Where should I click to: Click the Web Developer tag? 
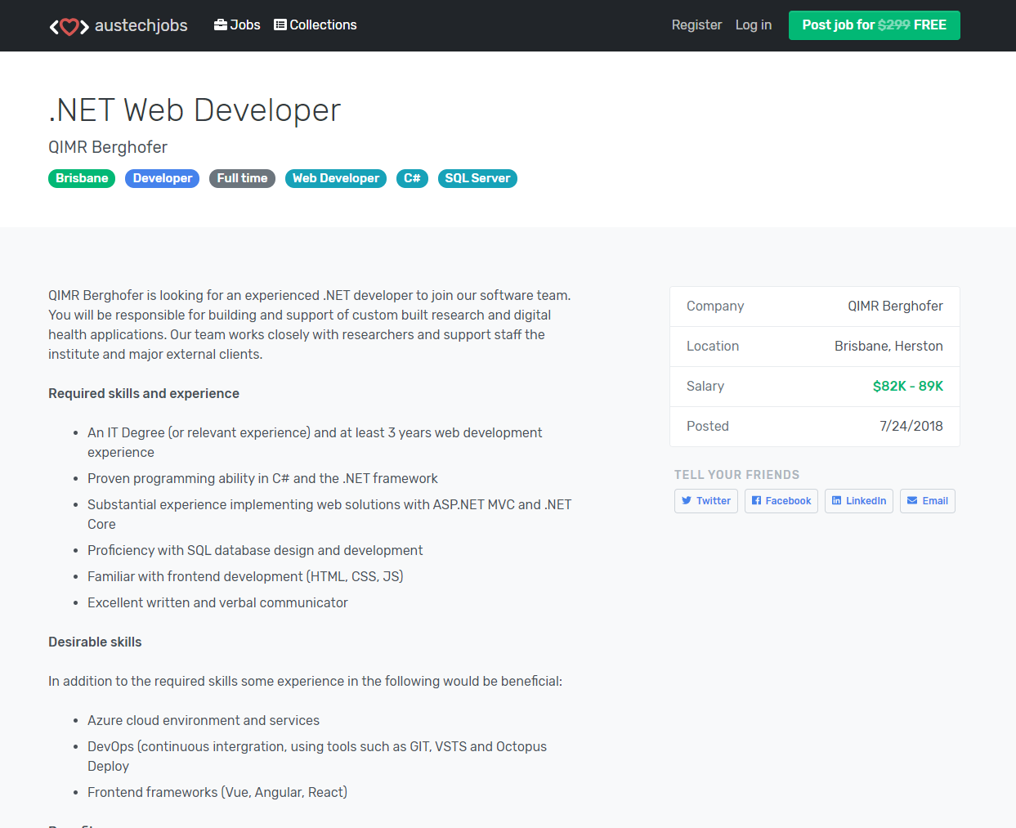(x=335, y=178)
